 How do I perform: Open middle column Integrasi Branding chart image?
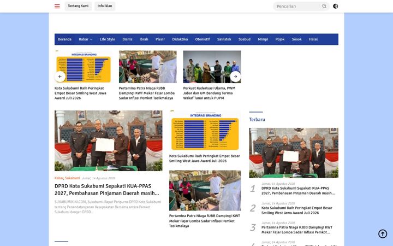[205, 131]
